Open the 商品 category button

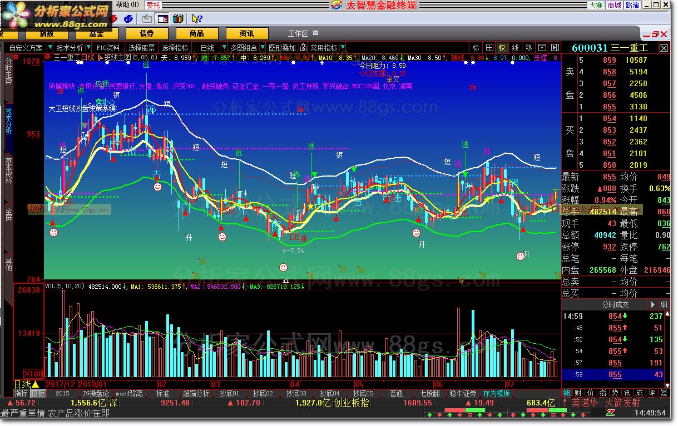196,33
